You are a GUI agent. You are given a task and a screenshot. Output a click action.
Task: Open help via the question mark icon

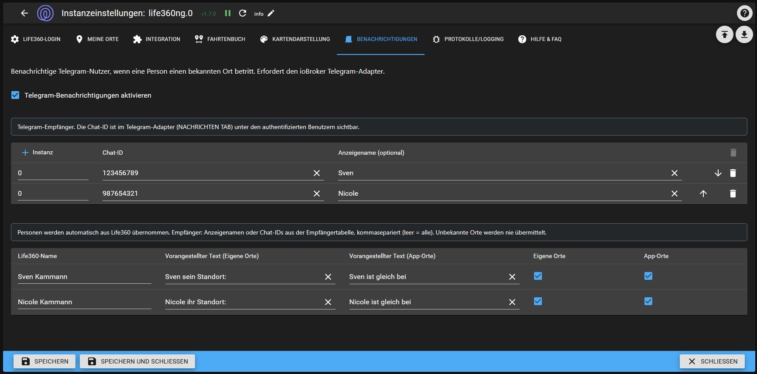744,13
